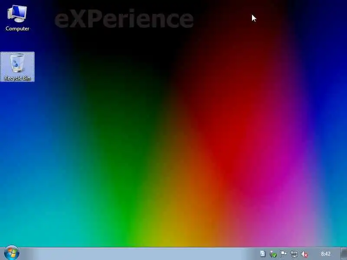Open the Action Center flag icon
The width and height of the screenshot is (347, 260).
pos(284,254)
